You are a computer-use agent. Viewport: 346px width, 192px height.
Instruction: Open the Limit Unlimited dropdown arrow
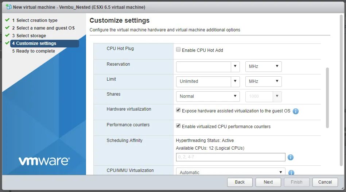tap(235, 81)
